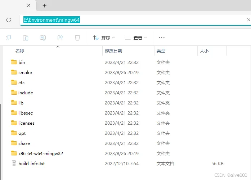The height and width of the screenshot is (180, 251).
Task: Click the Delete trash can icon
Action: 77,38
